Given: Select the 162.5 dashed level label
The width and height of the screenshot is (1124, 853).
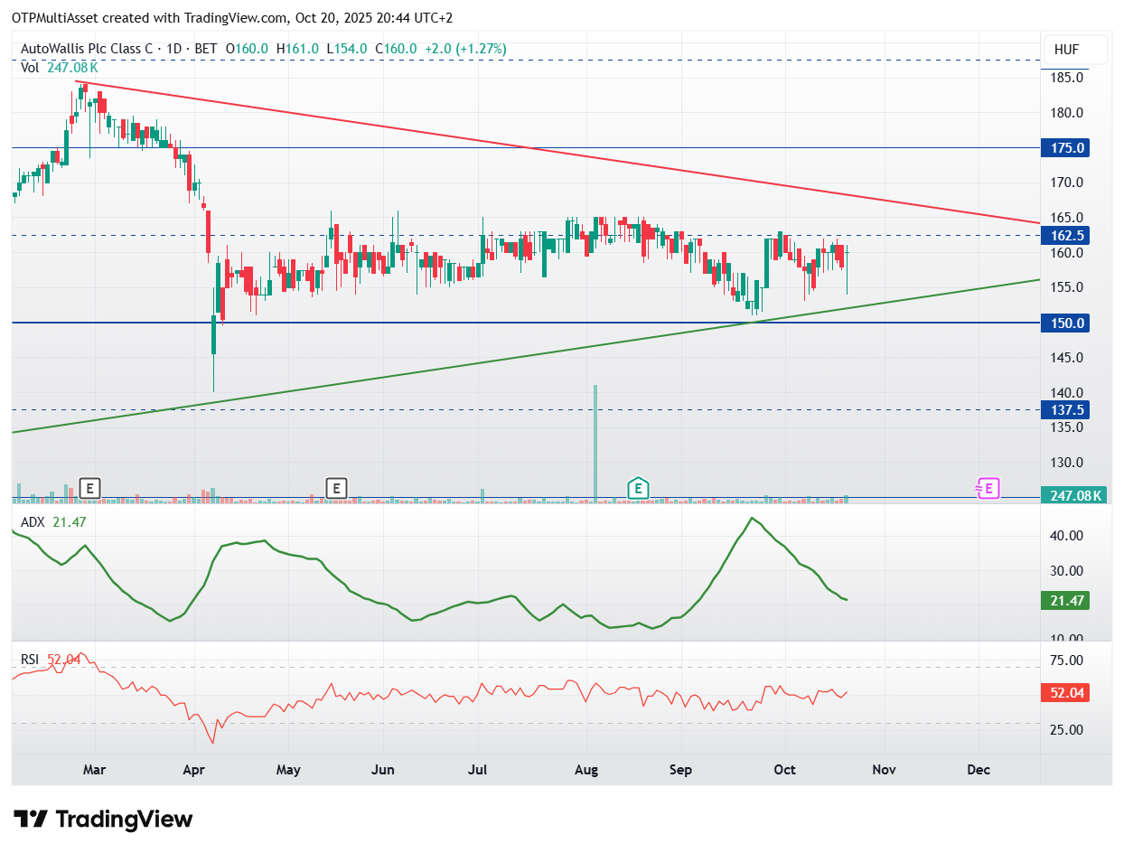Looking at the screenshot, I should (1067, 235).
